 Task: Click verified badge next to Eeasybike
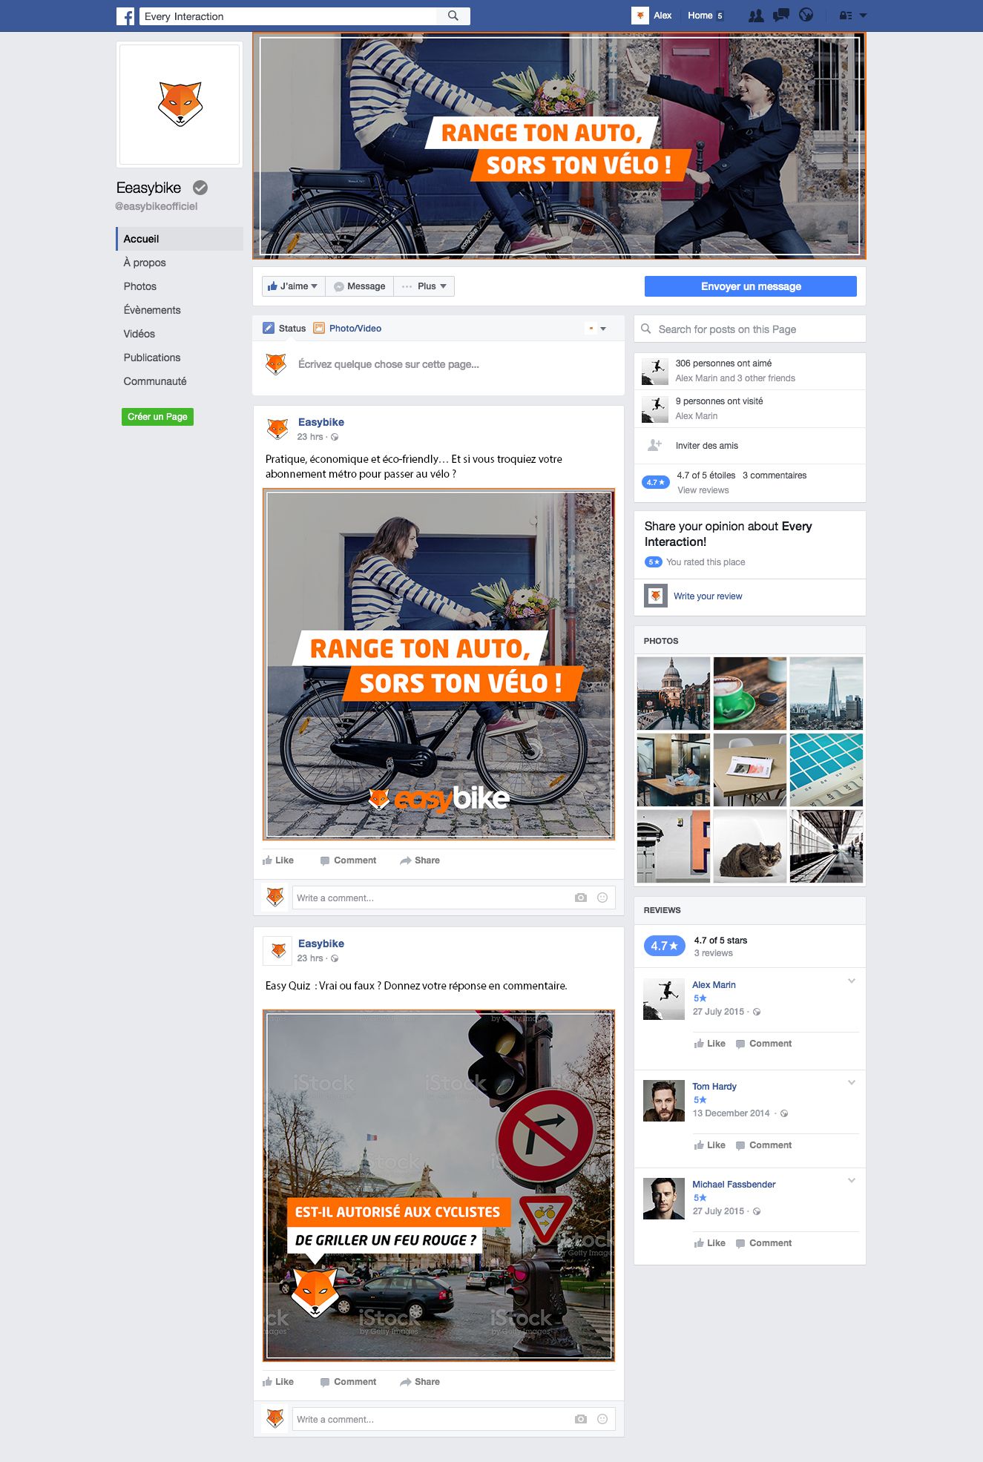point(200,188)
